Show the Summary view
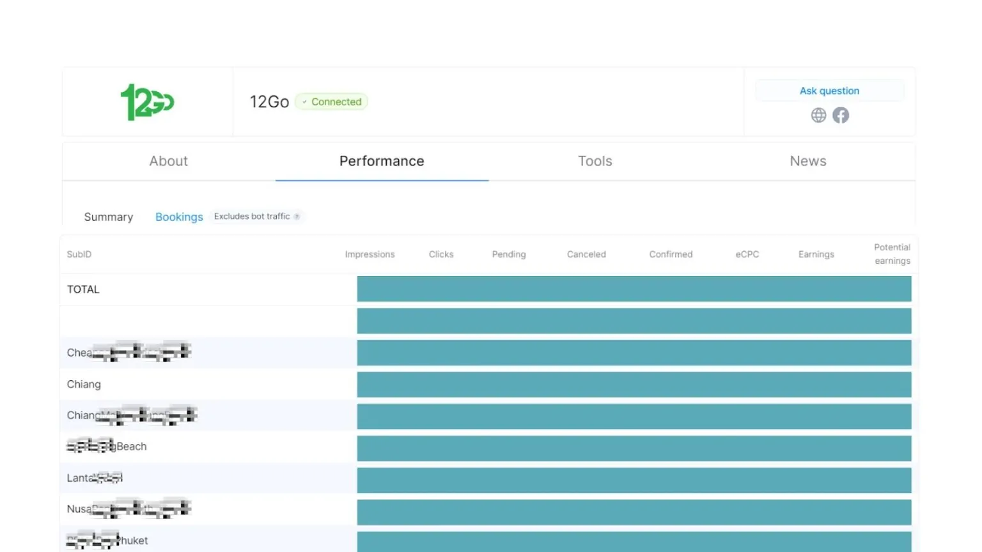982x552 pixels. [109, 217]
